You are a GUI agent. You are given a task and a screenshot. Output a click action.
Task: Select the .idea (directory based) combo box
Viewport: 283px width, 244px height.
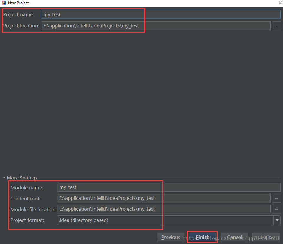click(x=169, y=220)
